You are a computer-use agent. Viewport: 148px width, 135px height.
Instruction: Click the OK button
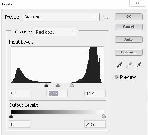129,17
